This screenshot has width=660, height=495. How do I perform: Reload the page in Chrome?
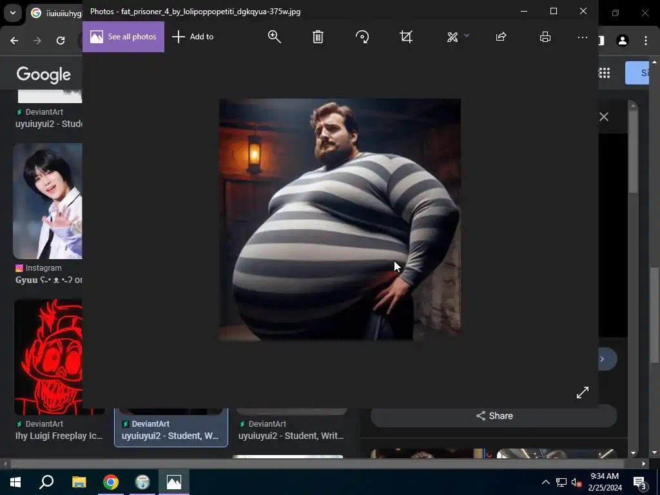tap(61, 41)
